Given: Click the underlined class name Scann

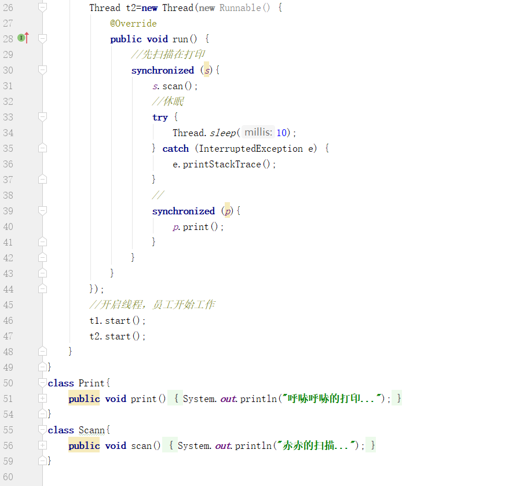Looking at the screenshot, I should click(x=92, y=430).
